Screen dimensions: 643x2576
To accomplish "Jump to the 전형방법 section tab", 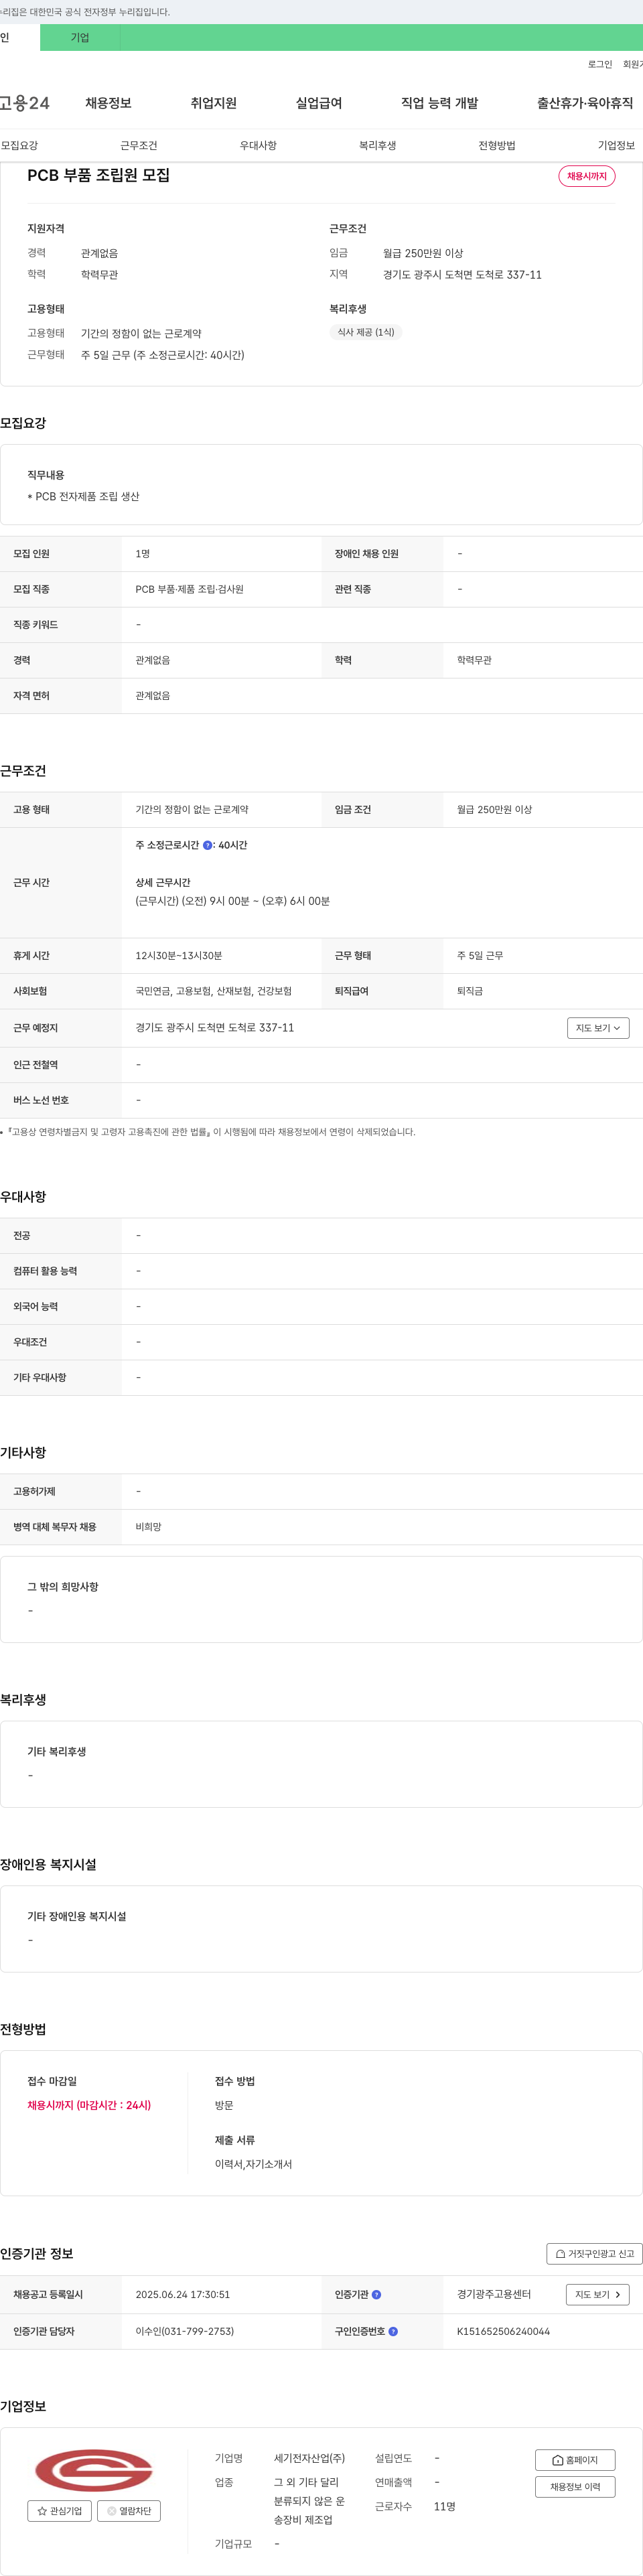I will tap(497, 145).
